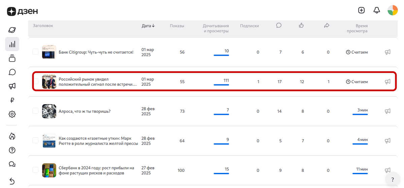Open the ruble monetization section
Screen dimensions: 404x188
pos(12,100)
